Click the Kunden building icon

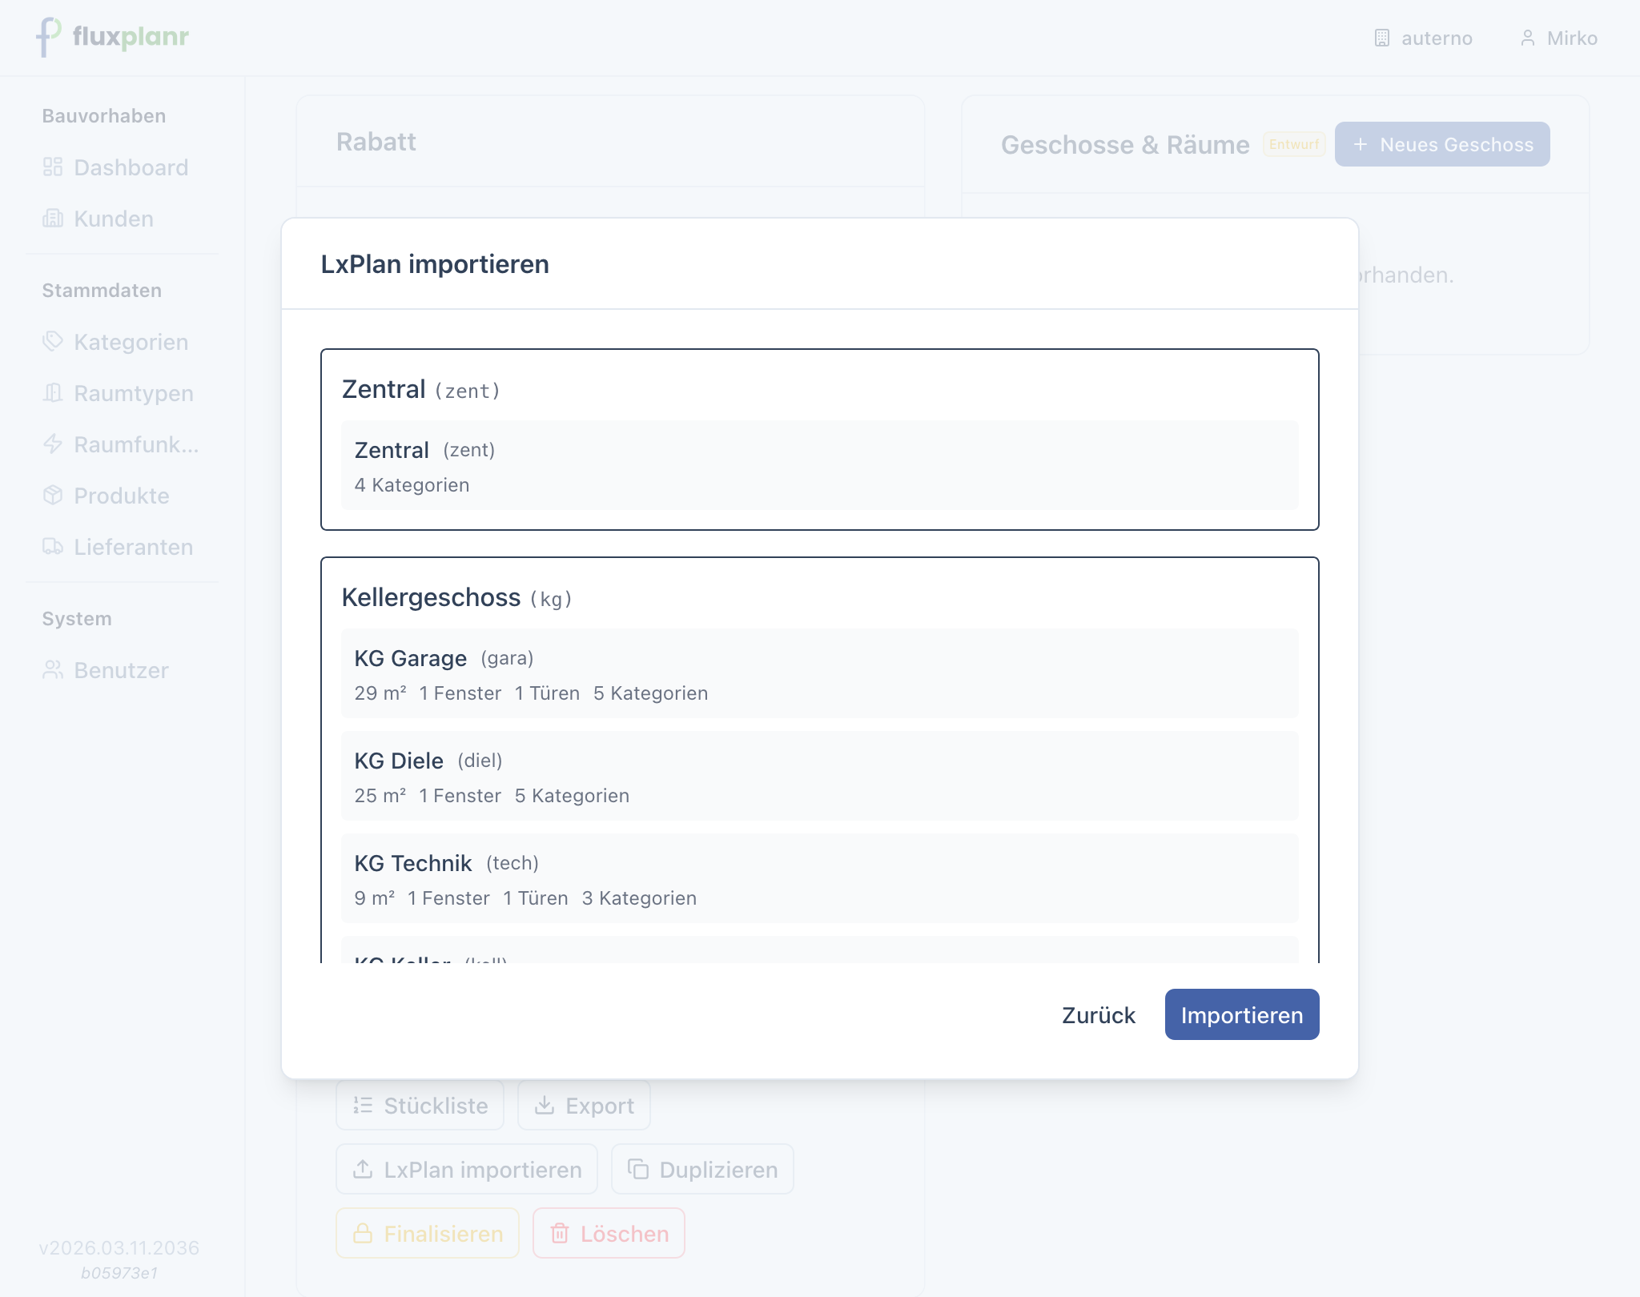tap(53, 219)
